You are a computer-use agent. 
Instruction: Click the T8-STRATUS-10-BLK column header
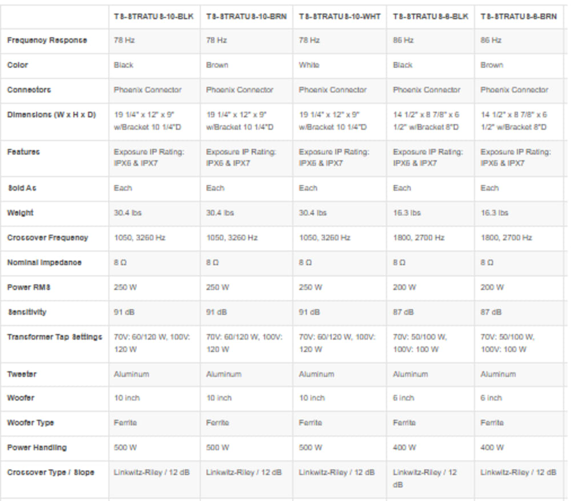pos(154,17)
